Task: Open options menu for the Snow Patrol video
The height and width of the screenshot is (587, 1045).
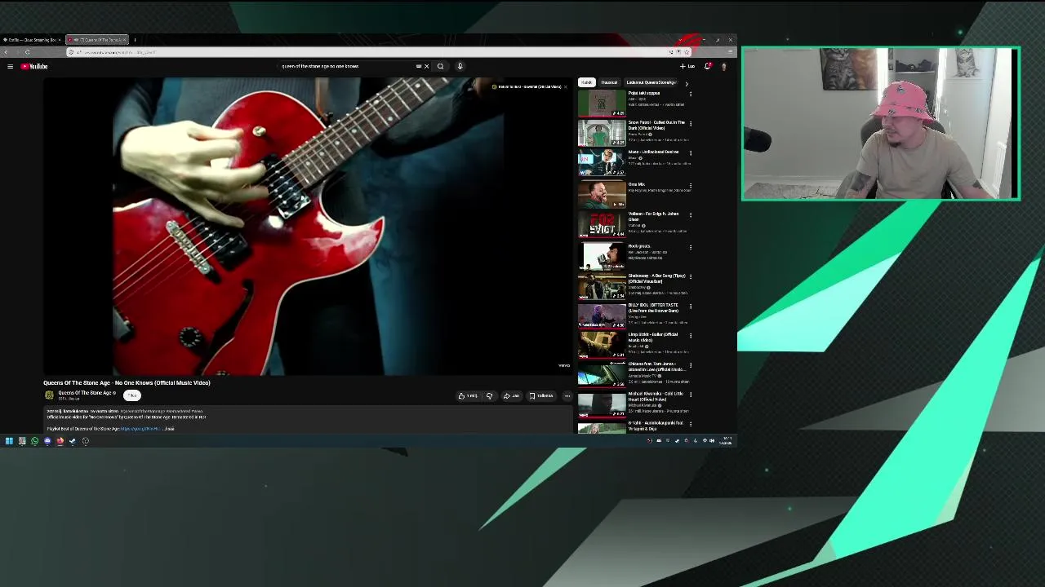Action: click(x=691, y=124)
